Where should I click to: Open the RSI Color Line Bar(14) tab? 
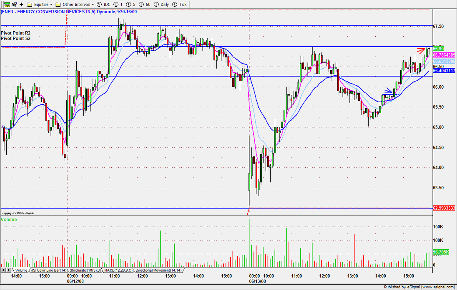point(48,270)
